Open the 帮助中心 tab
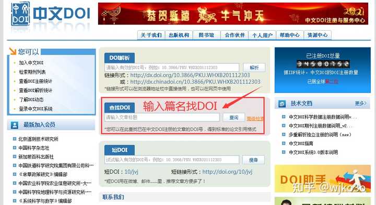 pos(290,35)
